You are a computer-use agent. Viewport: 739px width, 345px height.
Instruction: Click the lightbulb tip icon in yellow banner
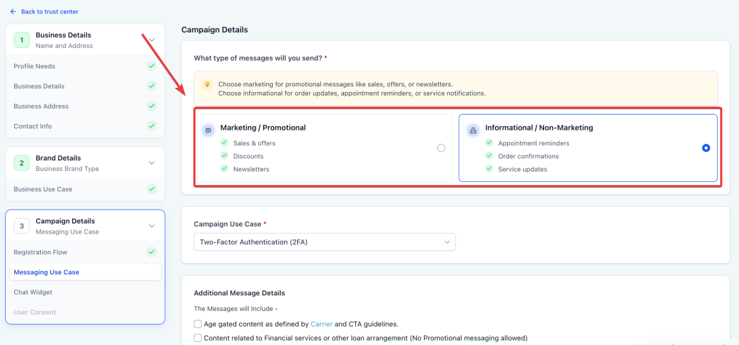pyautogui.click(x=207, y=84)
